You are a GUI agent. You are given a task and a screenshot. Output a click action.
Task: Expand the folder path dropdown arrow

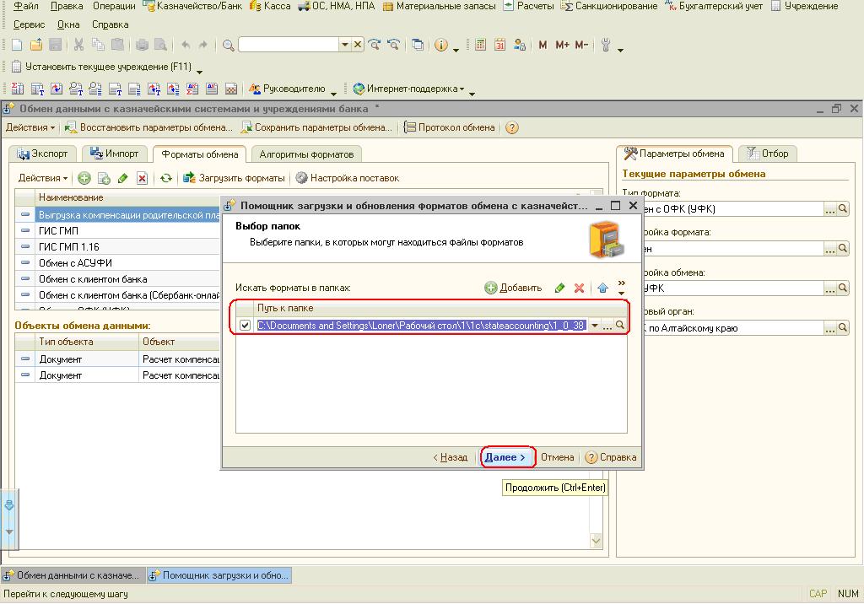(594, 326)
